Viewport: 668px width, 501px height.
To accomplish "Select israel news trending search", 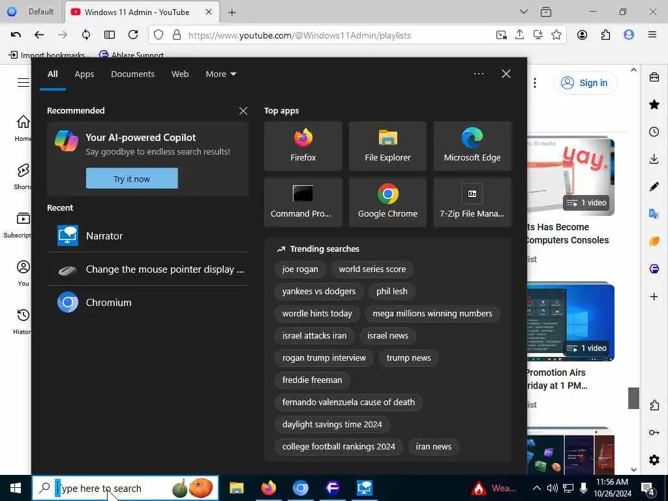I will pos(387,336).
